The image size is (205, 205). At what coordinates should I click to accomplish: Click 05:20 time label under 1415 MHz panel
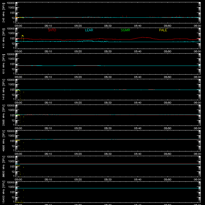coord(78,103)
